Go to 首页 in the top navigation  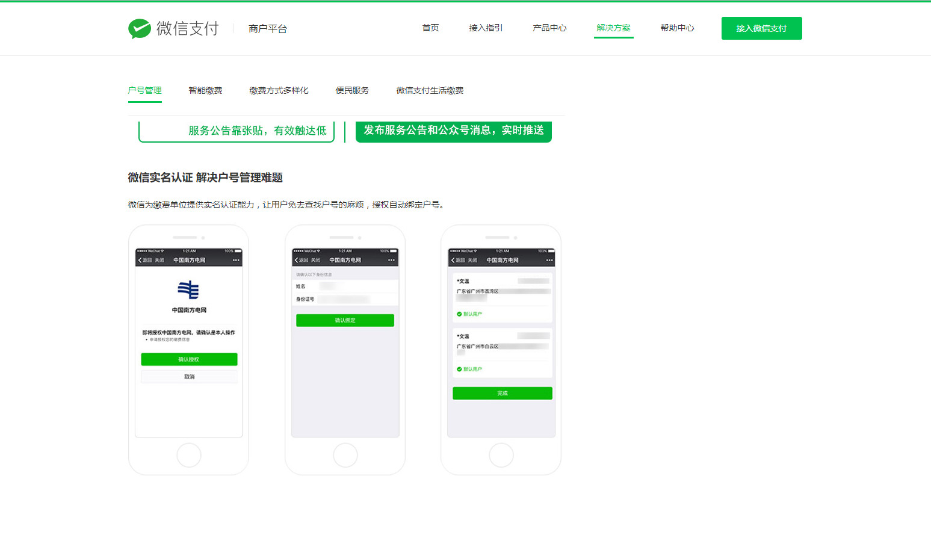point(430,28)
